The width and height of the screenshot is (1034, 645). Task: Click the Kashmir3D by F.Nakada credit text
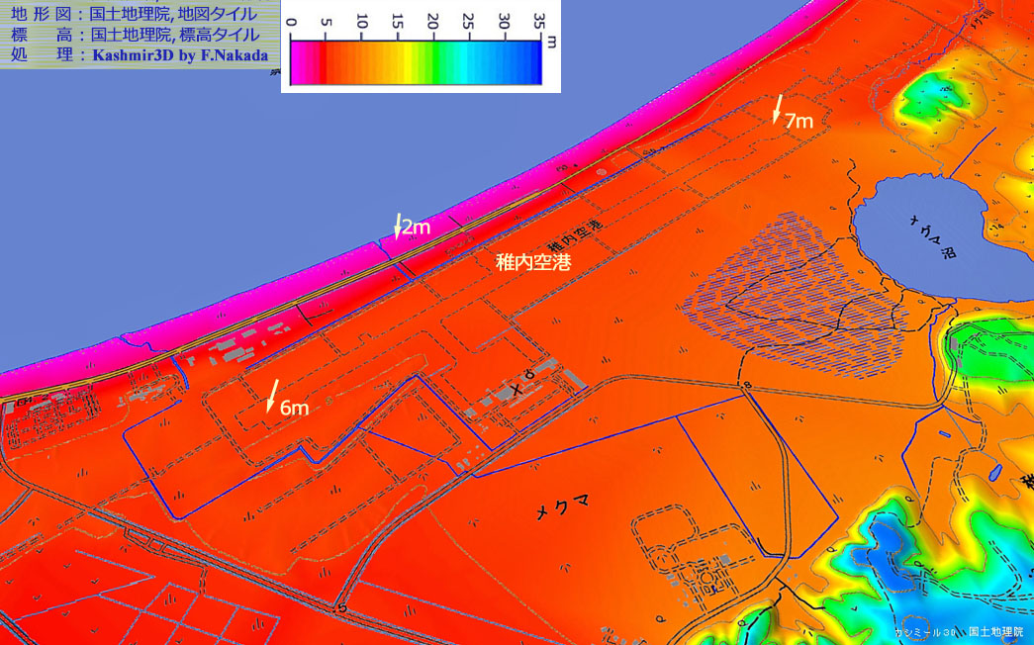tap(180, 55)
